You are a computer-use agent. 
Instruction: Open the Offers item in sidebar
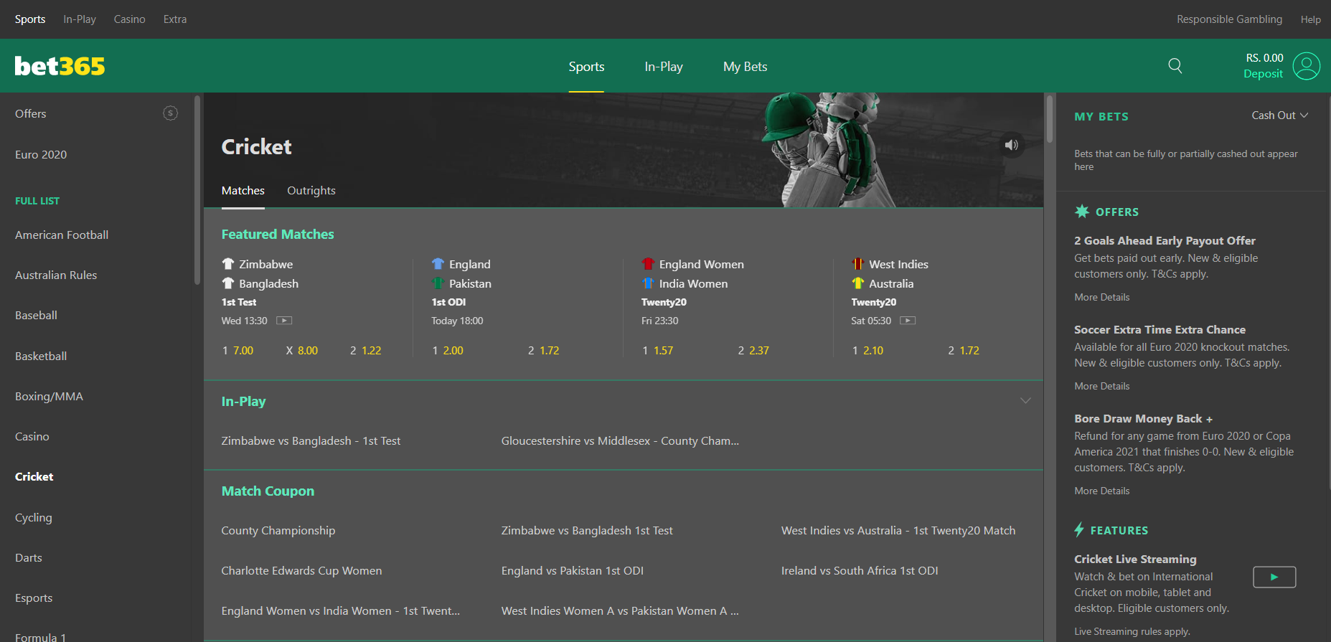point(31,114)
